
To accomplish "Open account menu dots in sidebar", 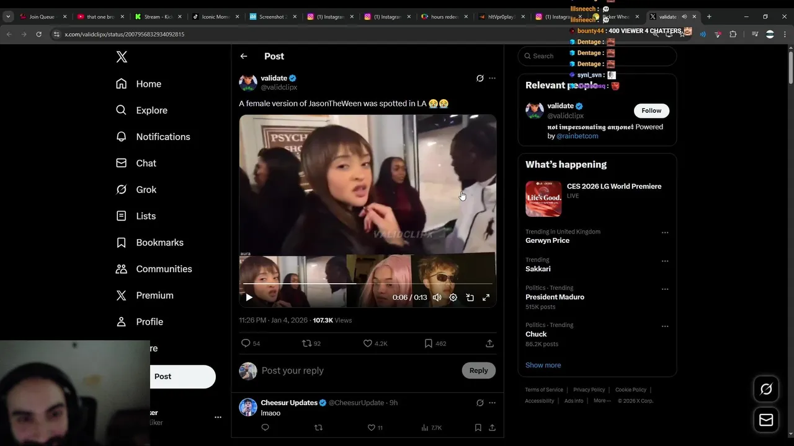I will [218, 418].
